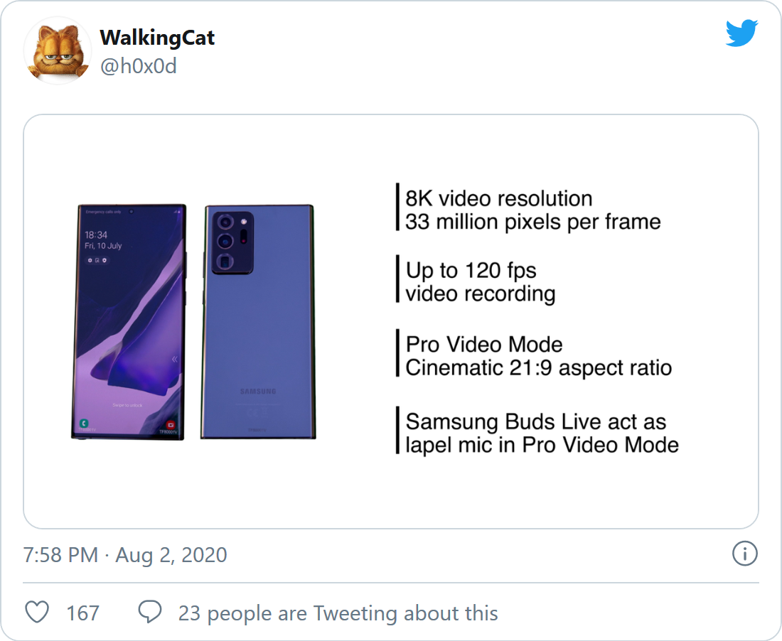Viewport: 782px width, 641px height.
Task: Click the Twitter bird logo
Action: tap(741, 33)
